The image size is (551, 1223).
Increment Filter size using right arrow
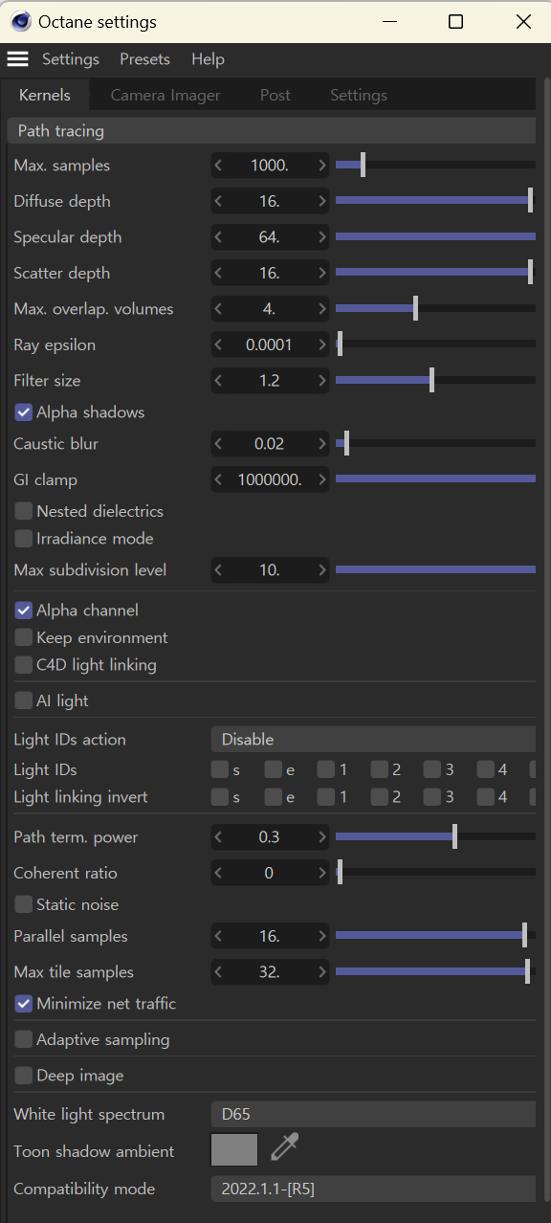pos(321,381)
